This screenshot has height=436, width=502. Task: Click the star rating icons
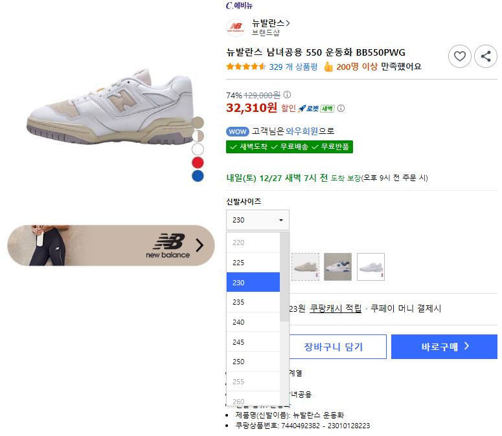coord(245,67)
